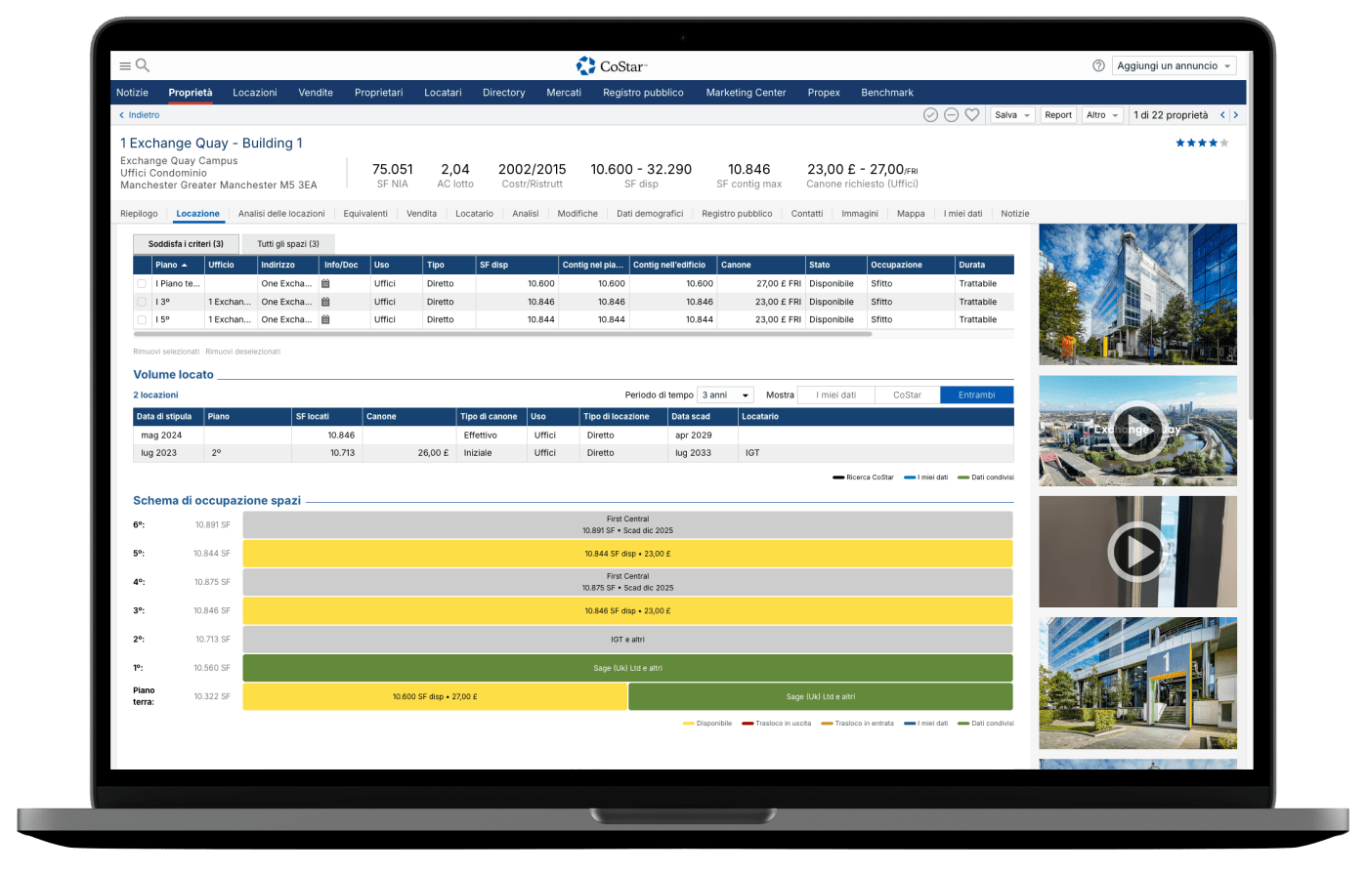Tick the 3° floor row checkbox
The width and height of the screenshot is (1368, 873).
tap(142, 302)
